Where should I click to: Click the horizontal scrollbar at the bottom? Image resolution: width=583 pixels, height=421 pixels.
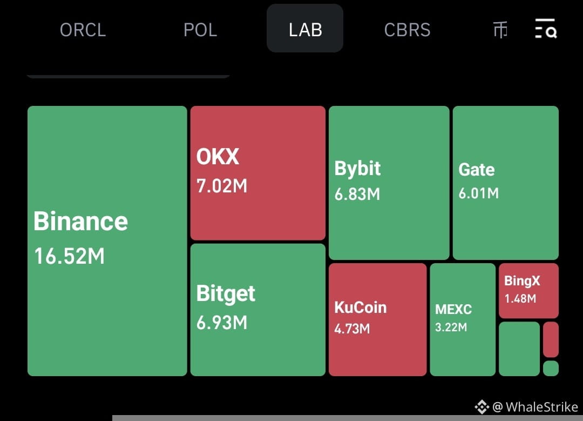348,418
